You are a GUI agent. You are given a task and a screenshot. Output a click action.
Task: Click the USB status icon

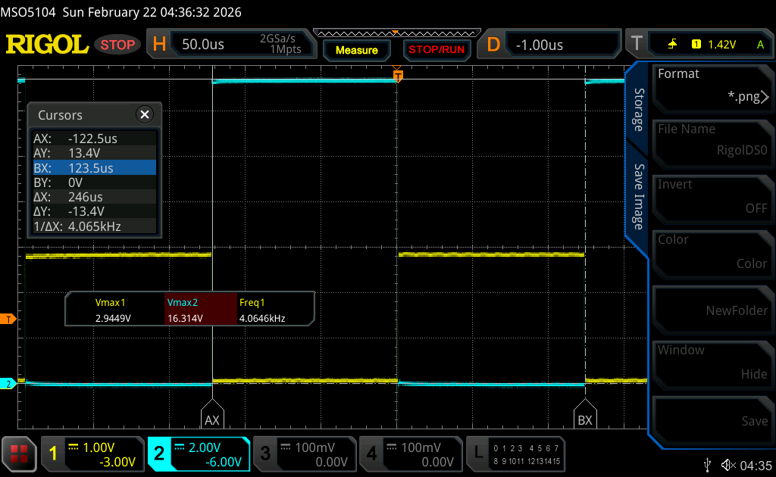[707, 465]
